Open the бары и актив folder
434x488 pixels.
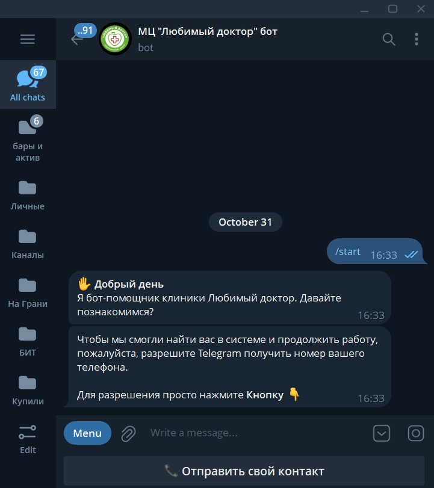tap(28, 139)
